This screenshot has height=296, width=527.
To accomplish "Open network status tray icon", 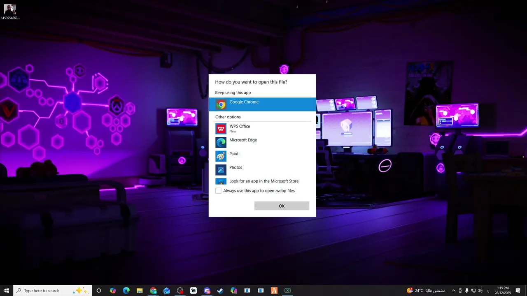I will tap(473, 291).
